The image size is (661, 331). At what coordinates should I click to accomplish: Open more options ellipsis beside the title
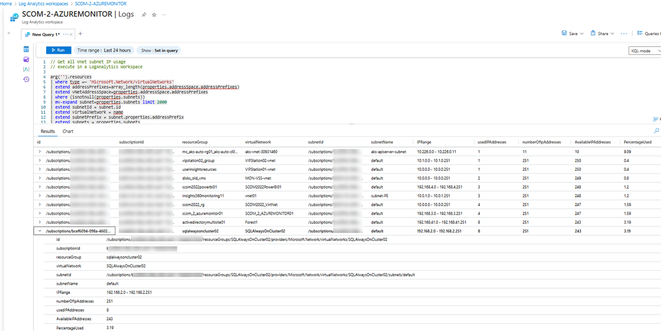tap(163, 15)
